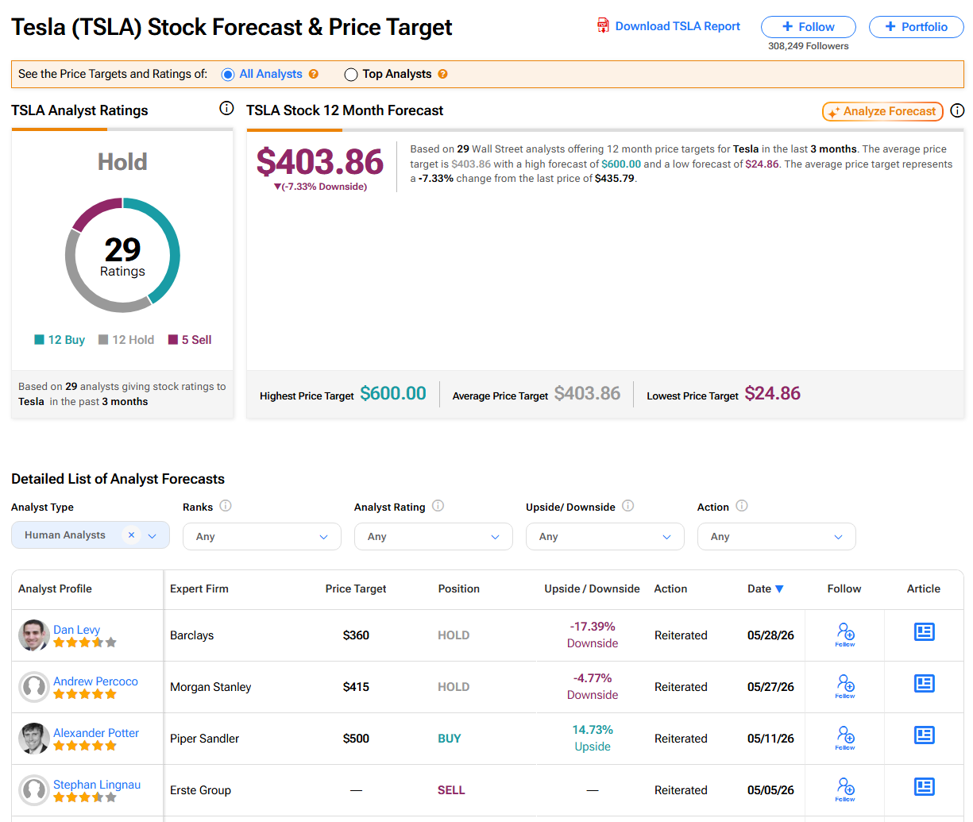The height and width of the screenshot is (822, 973).
Task: Remove the Human Analysts filter chip
Action: 131,535
